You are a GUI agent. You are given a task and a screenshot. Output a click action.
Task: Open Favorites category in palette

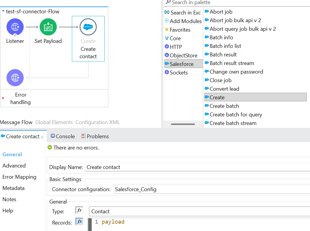point(177,30)
